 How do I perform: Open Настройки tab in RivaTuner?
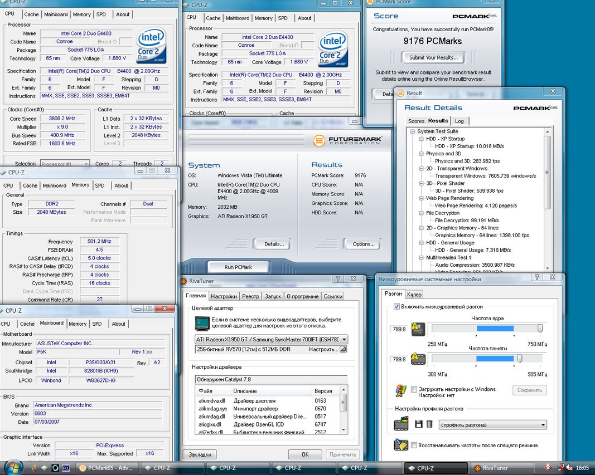tap(224, 296)
